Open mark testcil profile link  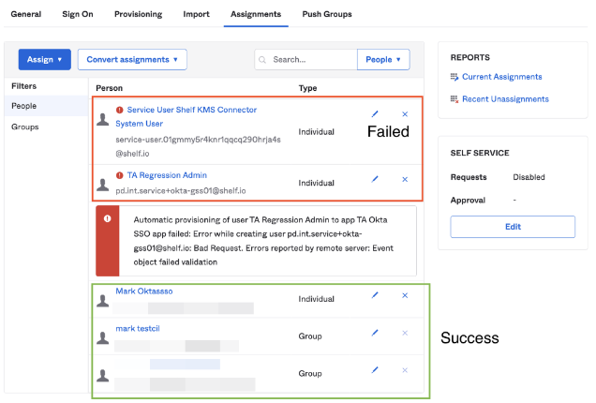(138, 328)
